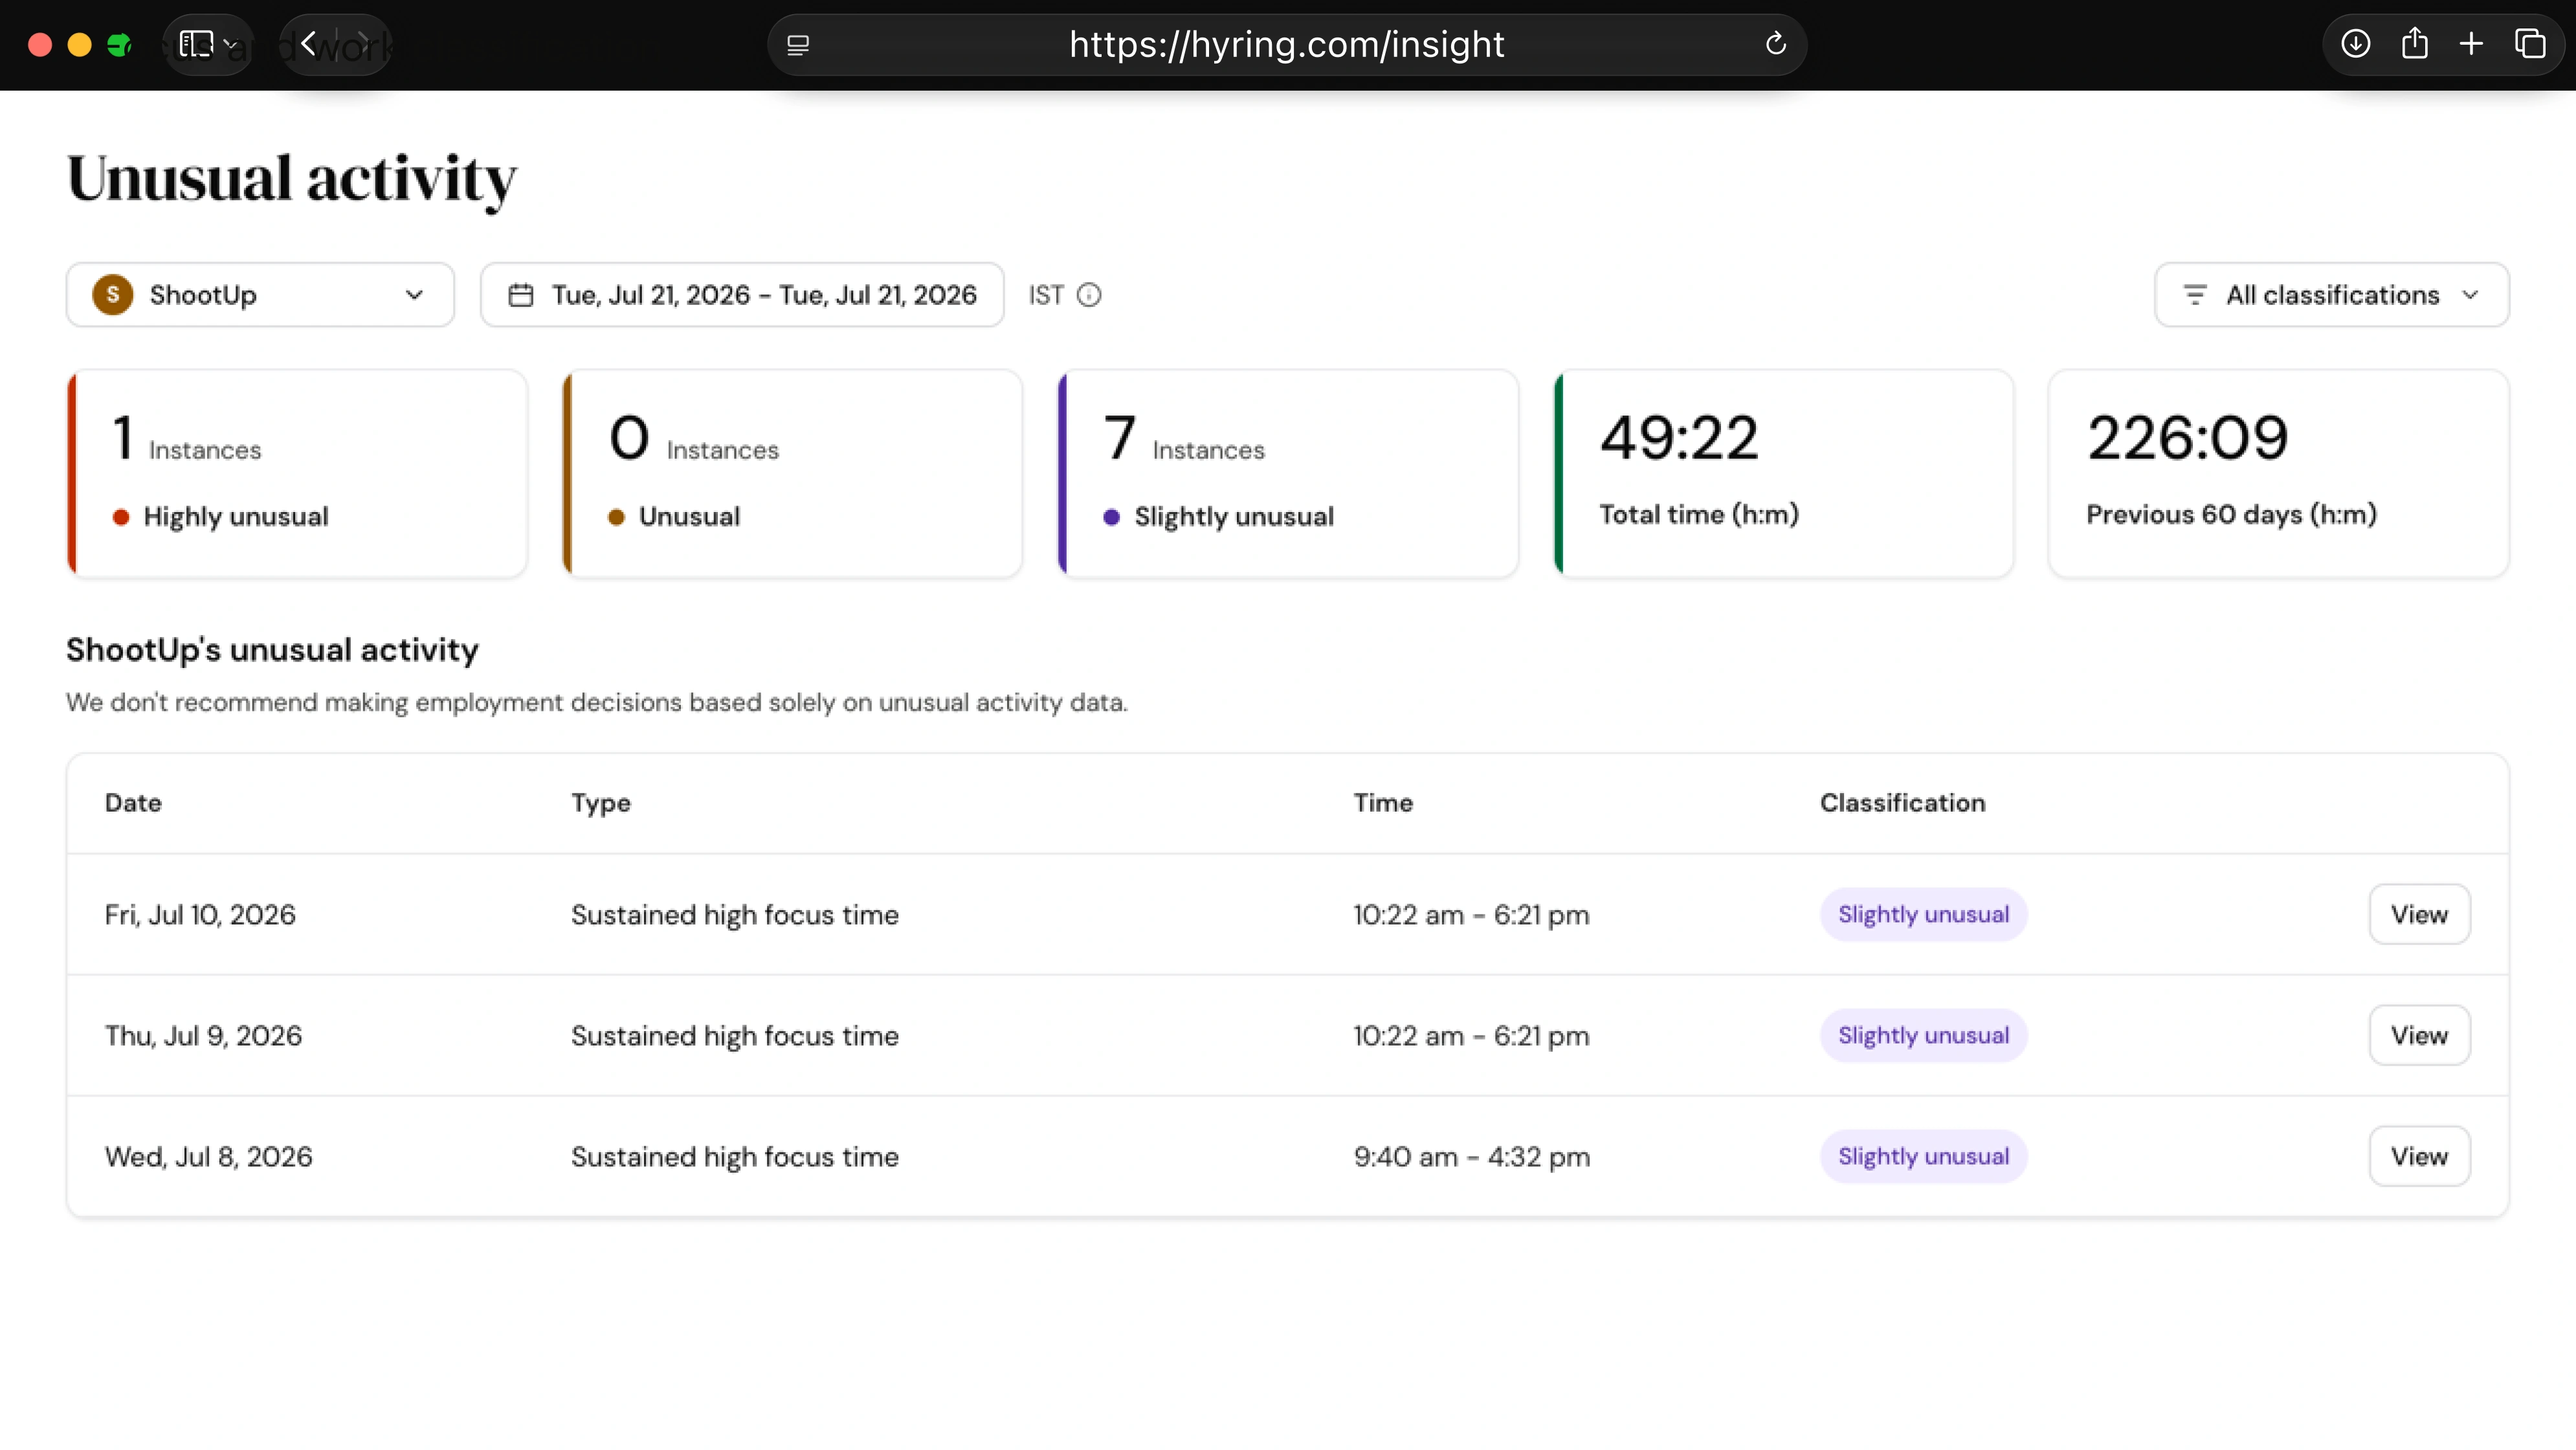Show the tab overview

coord(2530,44)
